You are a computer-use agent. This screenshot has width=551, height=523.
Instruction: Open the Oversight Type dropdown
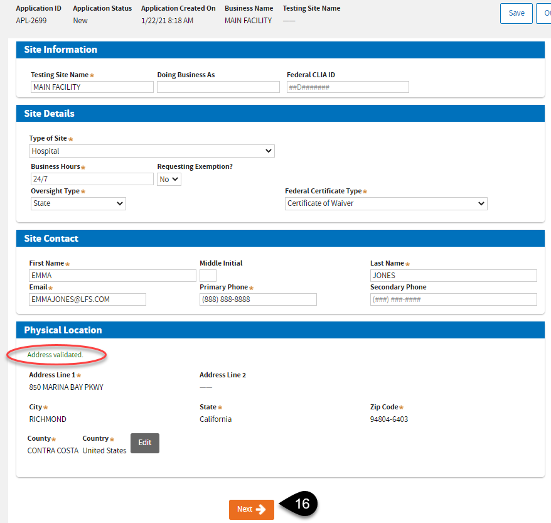point(78,203)
